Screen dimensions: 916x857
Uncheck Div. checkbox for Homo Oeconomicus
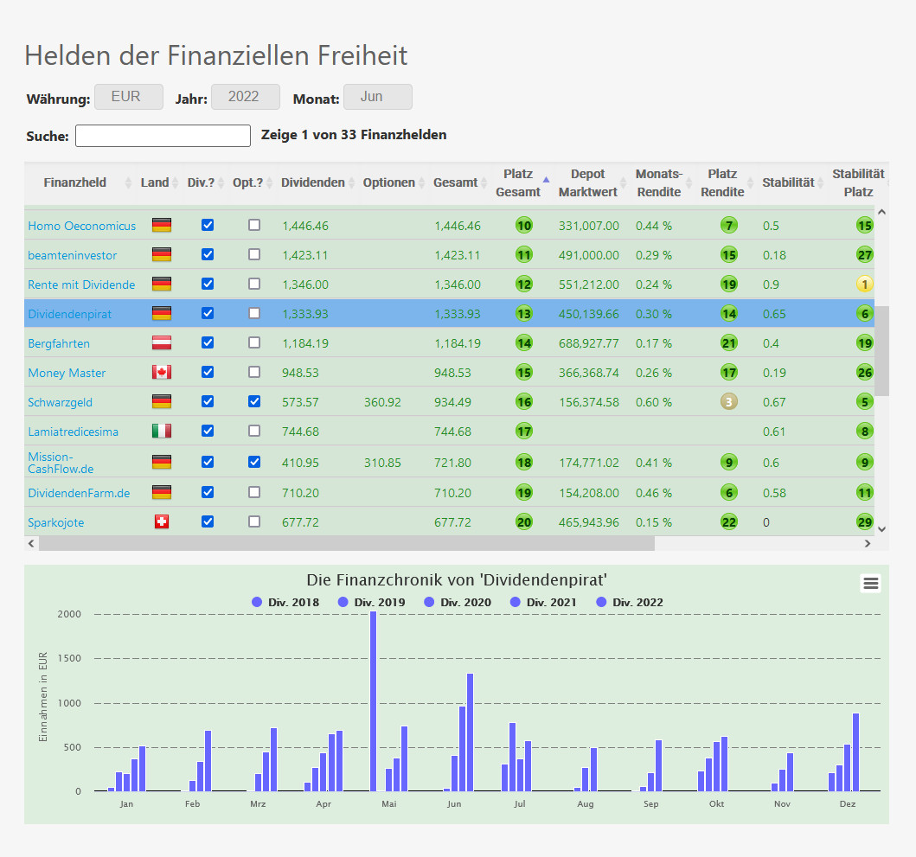click(x=208, y=225)
